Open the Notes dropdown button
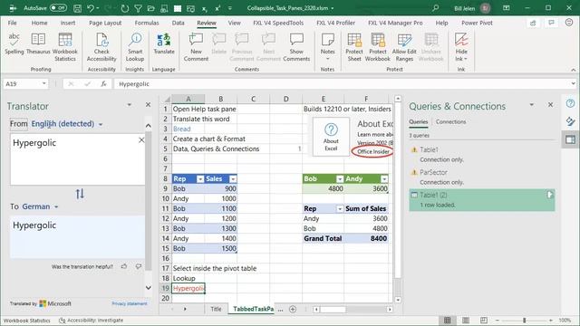The width and height of the screenshot is (580, 326). click(x=328, y=47)
